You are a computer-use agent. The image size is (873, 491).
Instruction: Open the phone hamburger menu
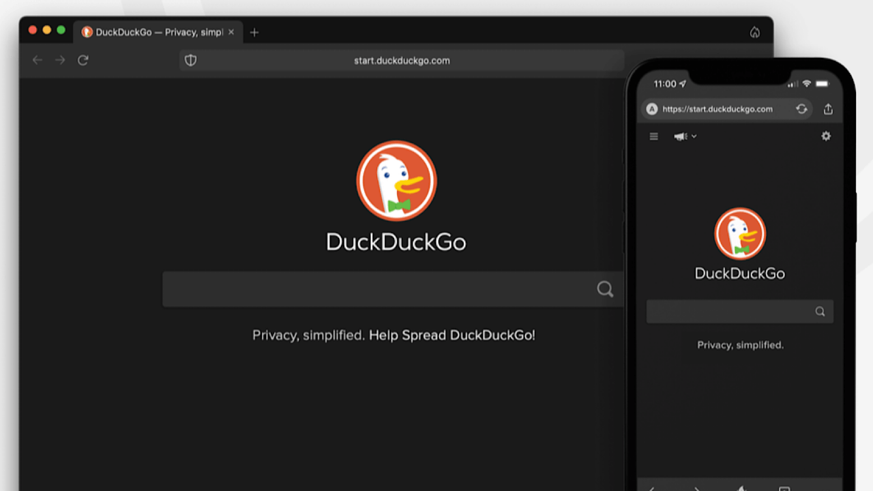(653, 136)
